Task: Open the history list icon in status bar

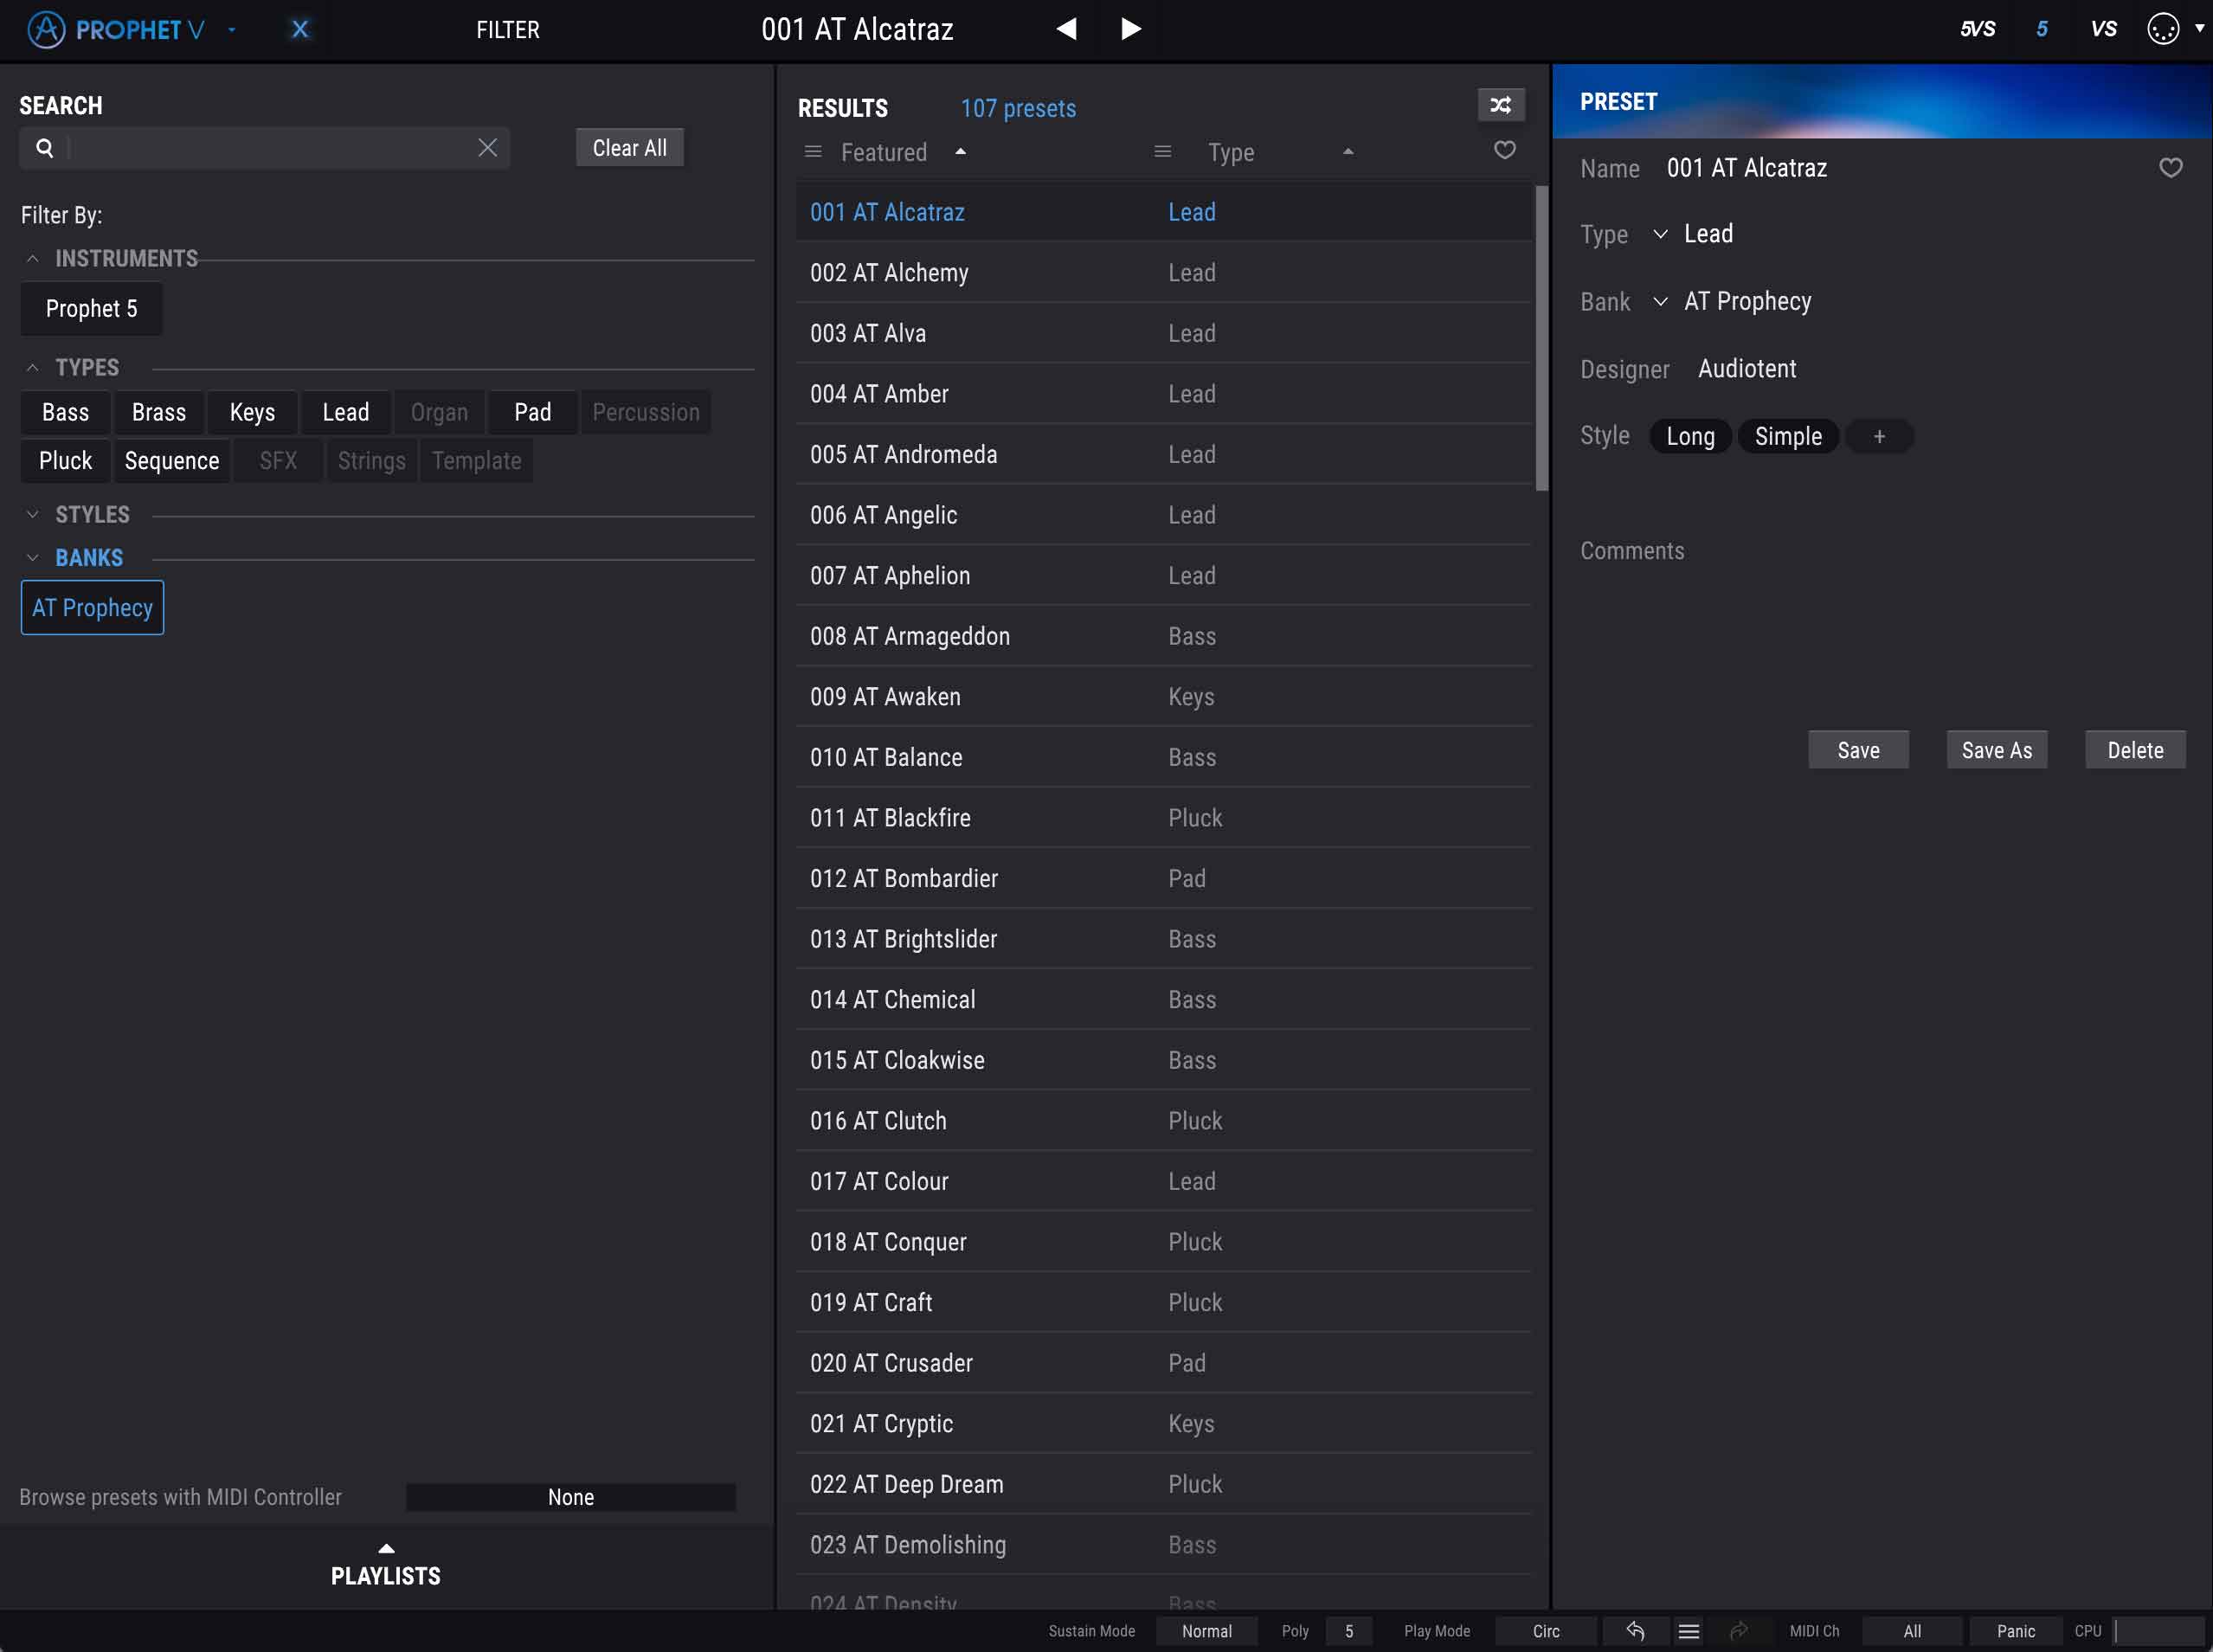Action: click(x=1689, y=1631)
